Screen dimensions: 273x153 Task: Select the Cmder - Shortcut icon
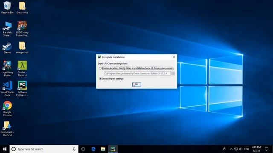pos(22,68)
